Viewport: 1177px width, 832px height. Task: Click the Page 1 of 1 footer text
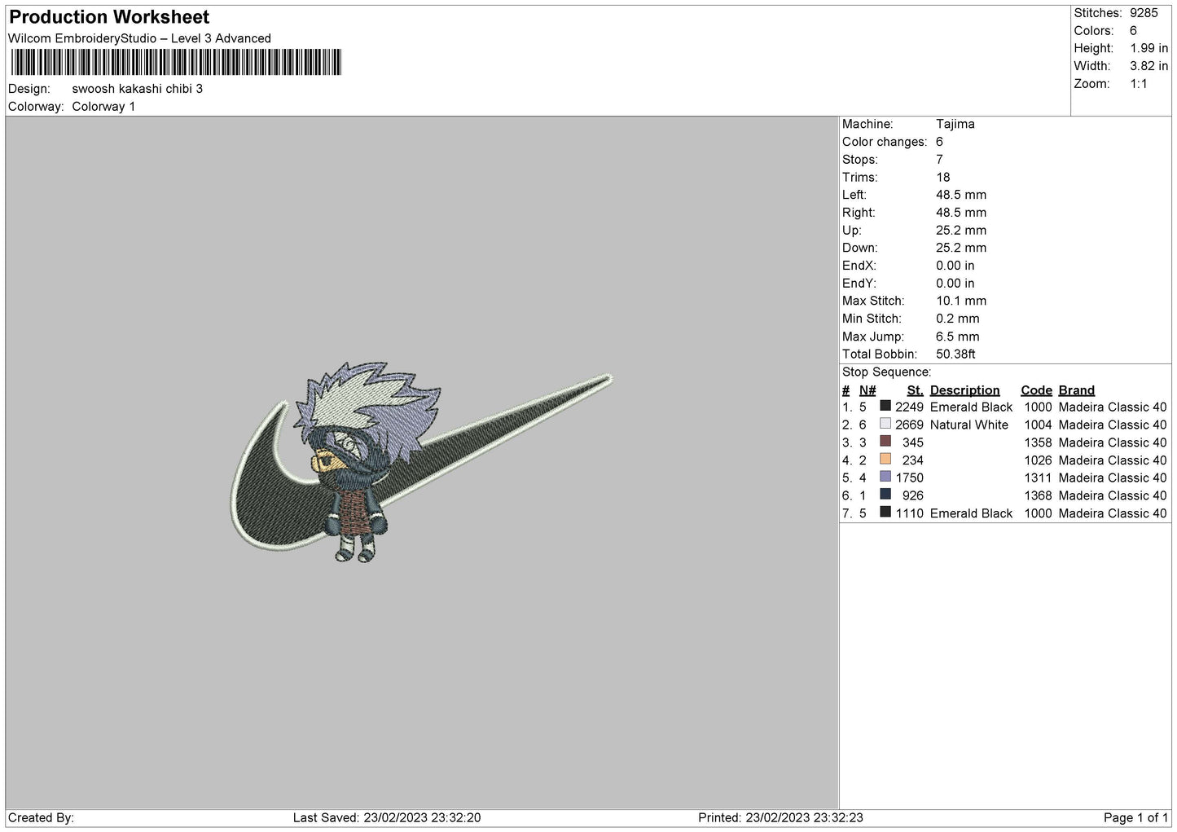(1135, 817)
